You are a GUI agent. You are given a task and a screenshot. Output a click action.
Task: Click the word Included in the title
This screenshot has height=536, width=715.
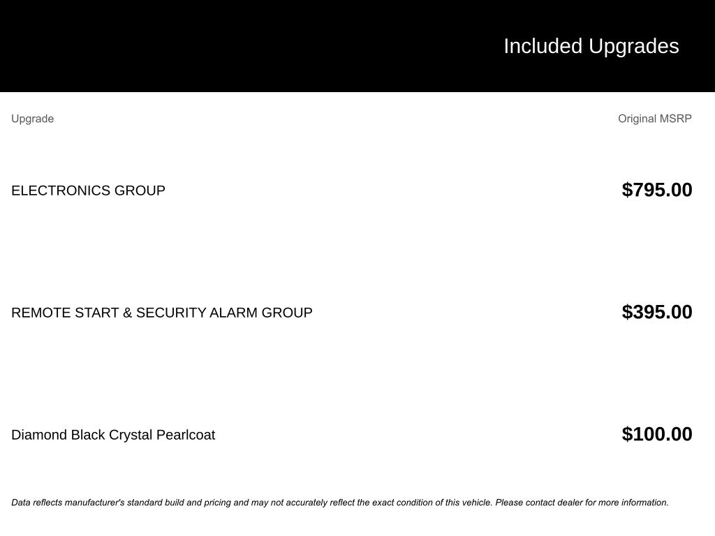(543, 47)
